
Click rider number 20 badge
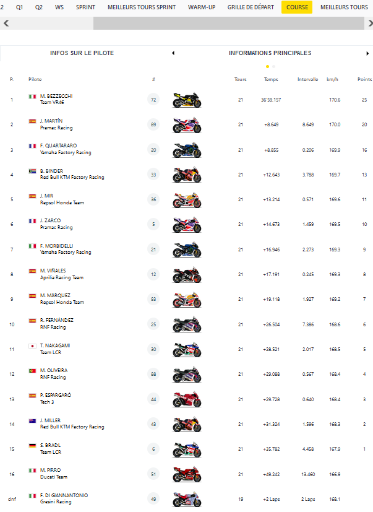point(153,149)
